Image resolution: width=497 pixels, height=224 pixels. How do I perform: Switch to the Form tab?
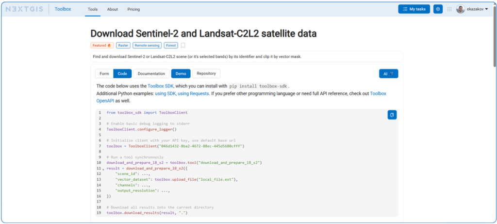pyautogui.click(x=104, y=73)
